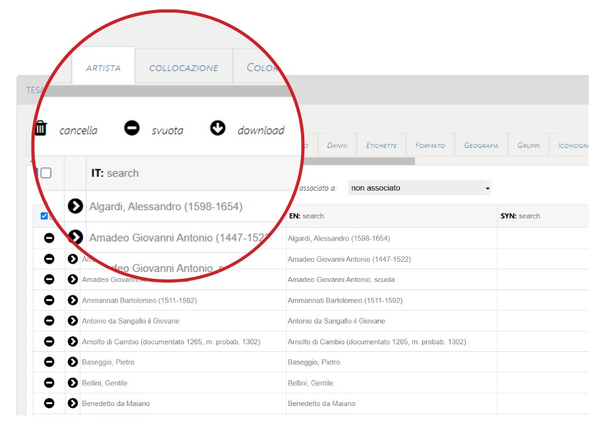Open the 'non associato' dropdown
599x423 pixels.
419,188
